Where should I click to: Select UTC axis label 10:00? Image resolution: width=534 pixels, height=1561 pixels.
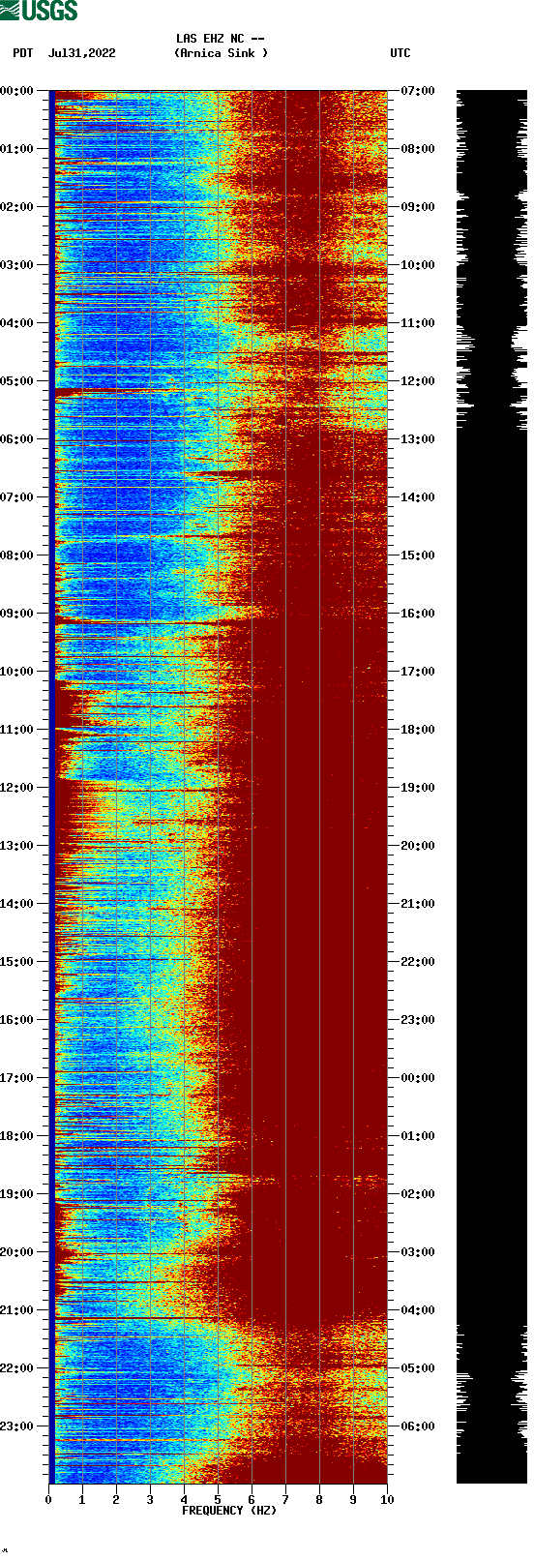pyautogui.click(x=418, y=265)
